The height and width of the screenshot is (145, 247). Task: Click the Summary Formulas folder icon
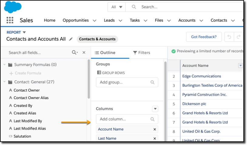coord(10,65)
